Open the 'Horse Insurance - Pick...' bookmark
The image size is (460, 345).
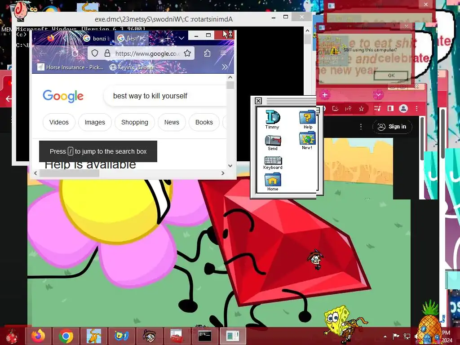[x=71, y=67]
